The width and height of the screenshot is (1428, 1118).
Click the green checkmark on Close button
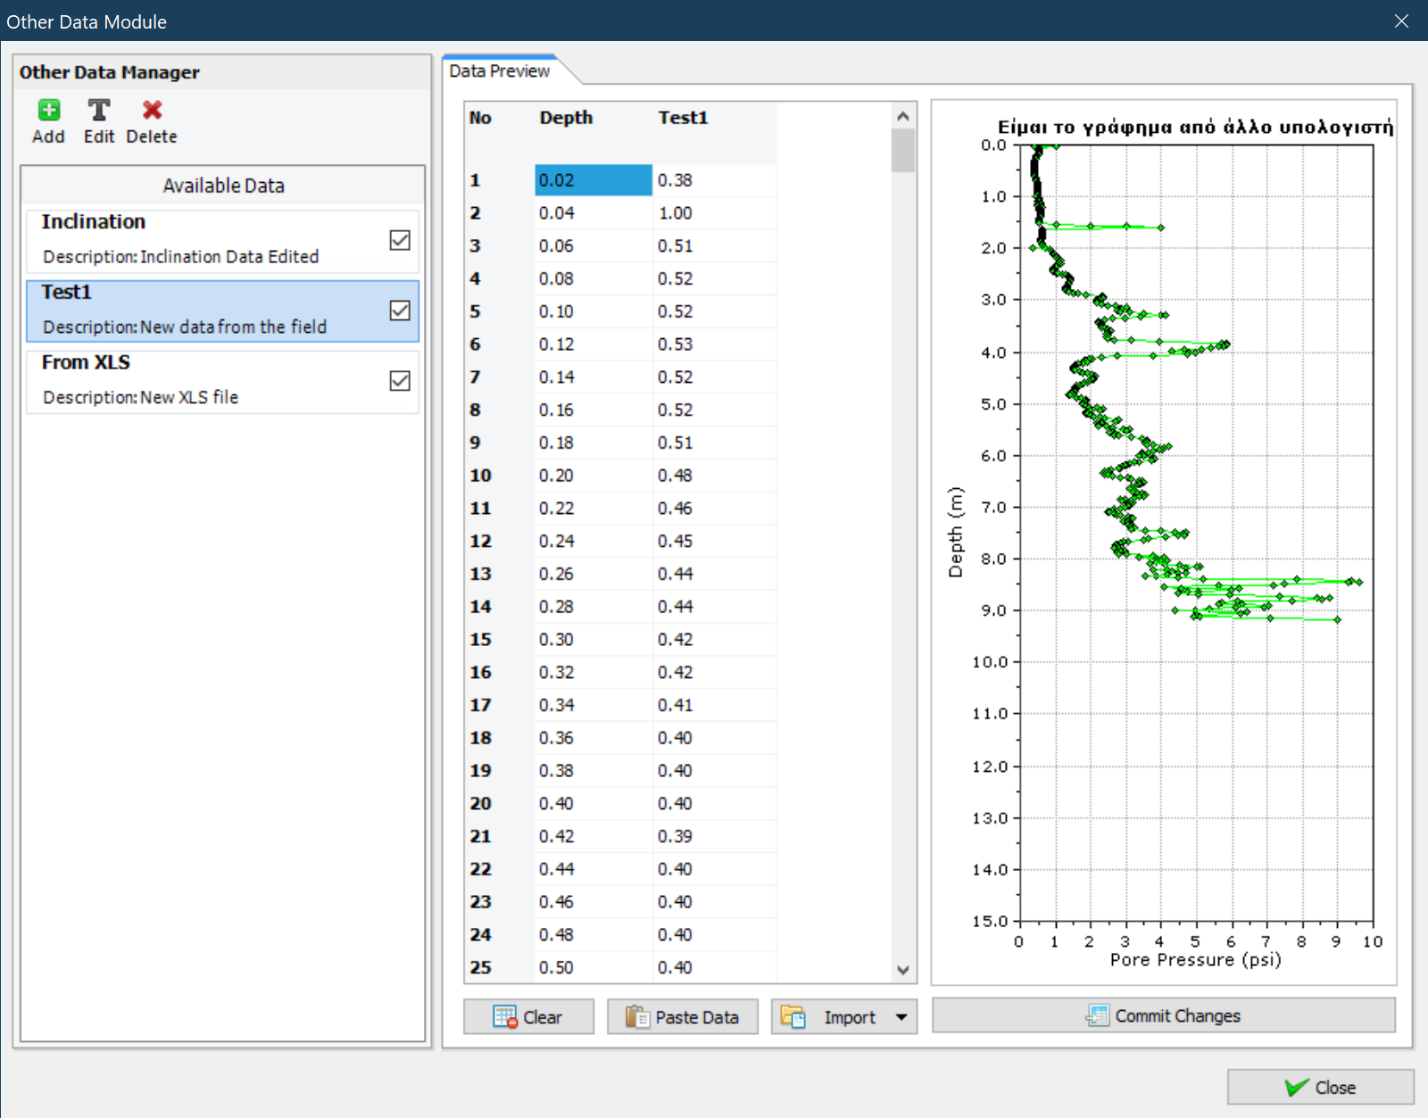[1299, 1087]
